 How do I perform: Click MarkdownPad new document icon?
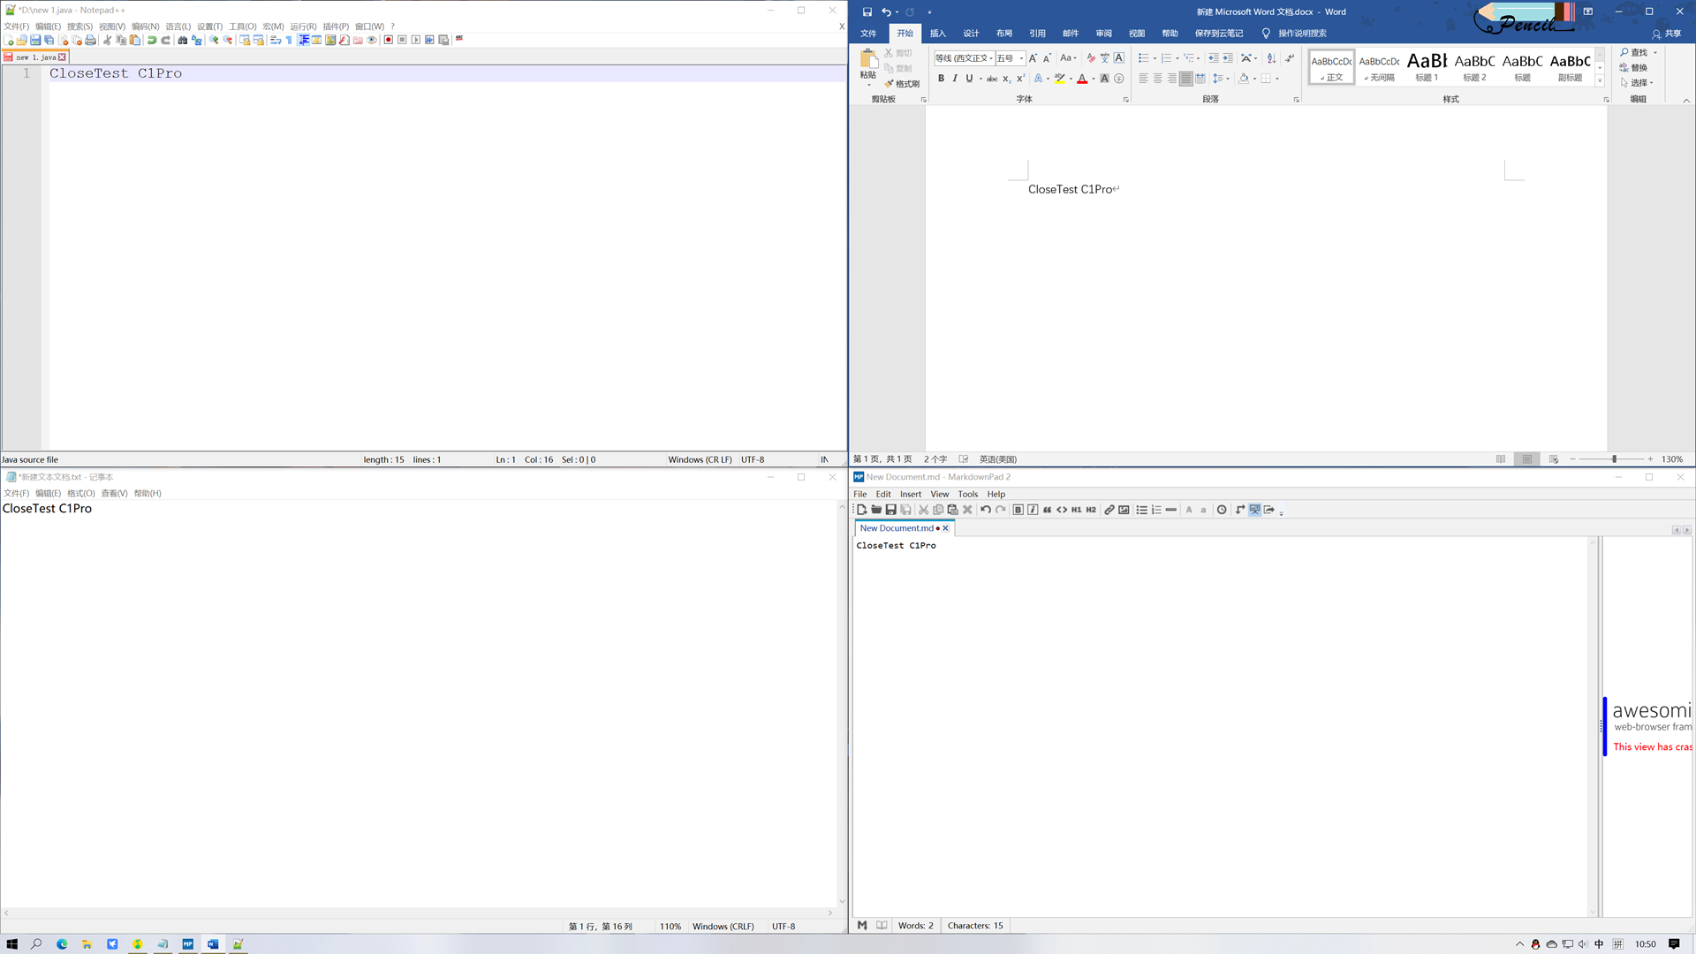[x=861, y=510]
